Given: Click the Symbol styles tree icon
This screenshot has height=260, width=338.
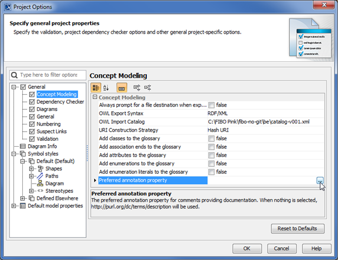Looking at the screenshot, I should click(23, 154).
